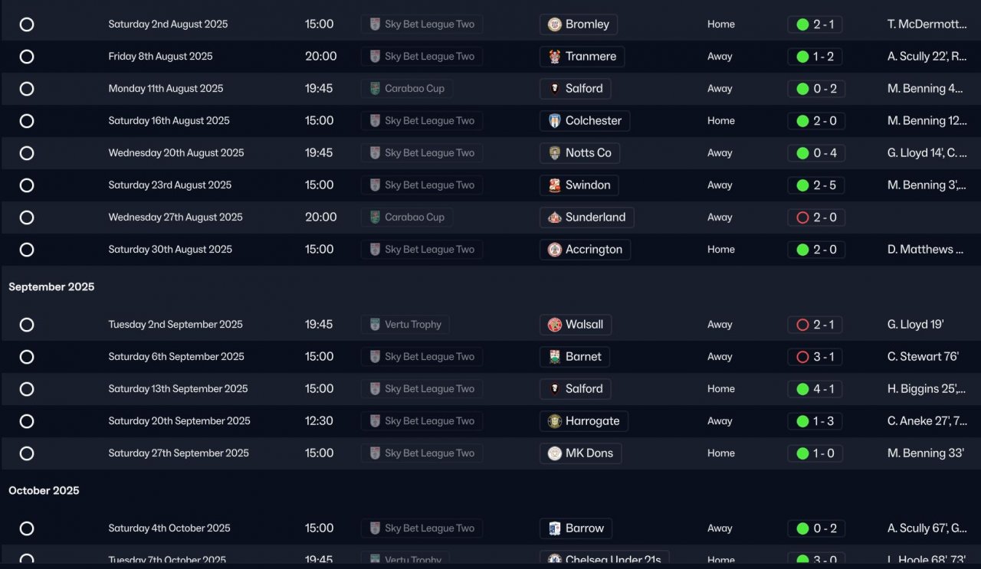This screenshot has width=981, height=569.
Task: Click the Barnet club crest
Action: 554,357
